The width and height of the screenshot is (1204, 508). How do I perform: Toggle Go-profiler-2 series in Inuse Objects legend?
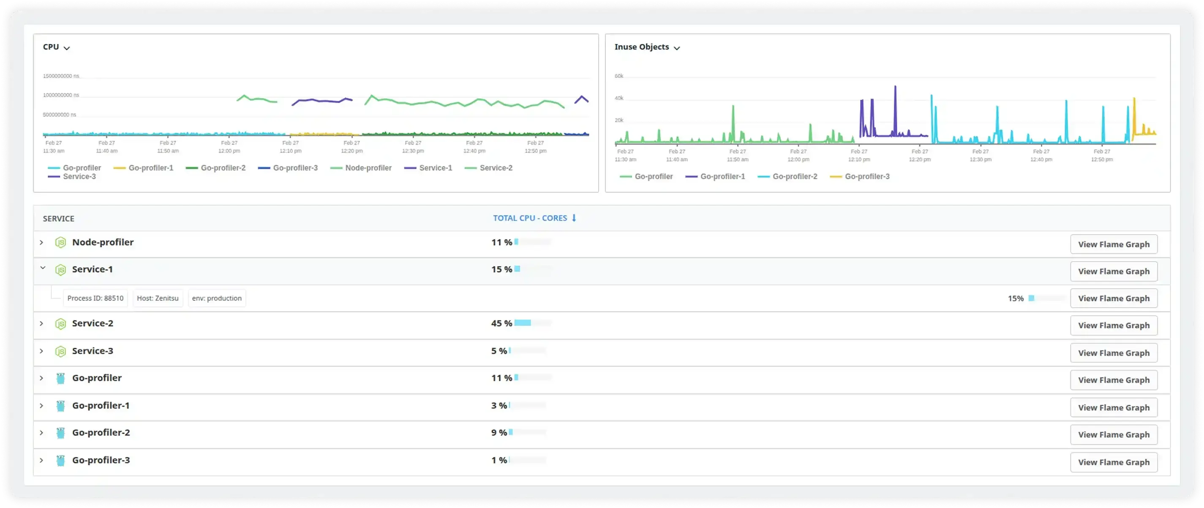click(x=788, y=177)
